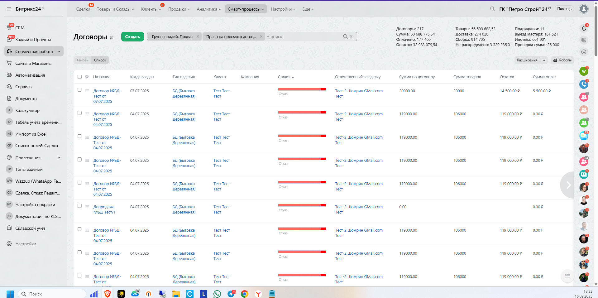This screenshot has height=298, width=598.
Task: Open the Расширения dropdown arrow
Action: [544, 60]
